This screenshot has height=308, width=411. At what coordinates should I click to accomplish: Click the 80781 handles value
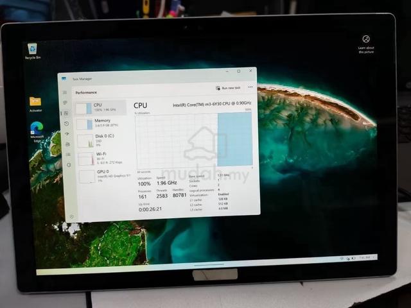tap(180, 195)
